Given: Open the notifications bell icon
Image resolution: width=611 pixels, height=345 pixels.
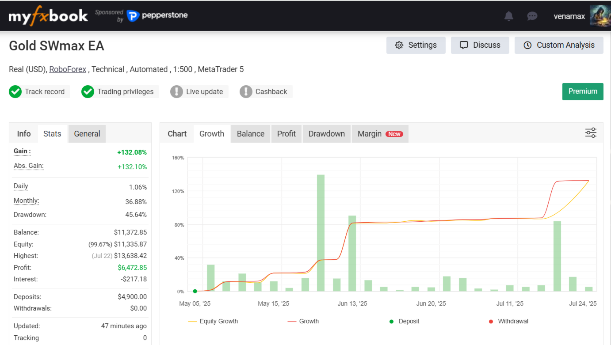Looking at the screenshot, I should 509,16.
